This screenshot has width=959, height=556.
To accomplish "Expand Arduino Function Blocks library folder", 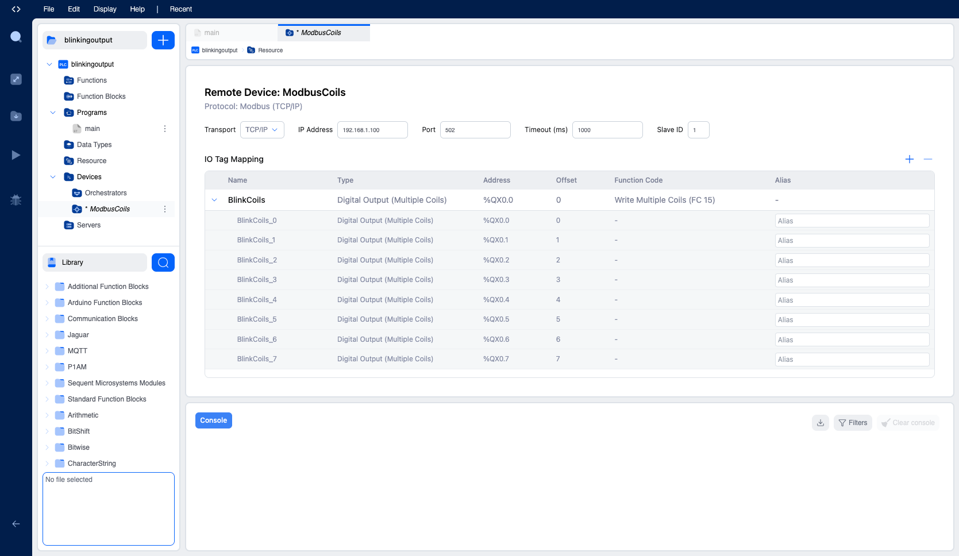I will pos(47,303).
